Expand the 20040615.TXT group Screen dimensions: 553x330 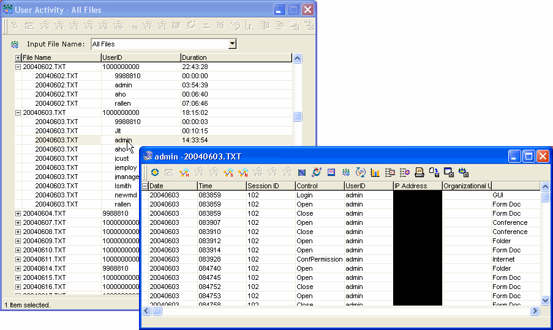pyautogui.click(x=18, y=277)
